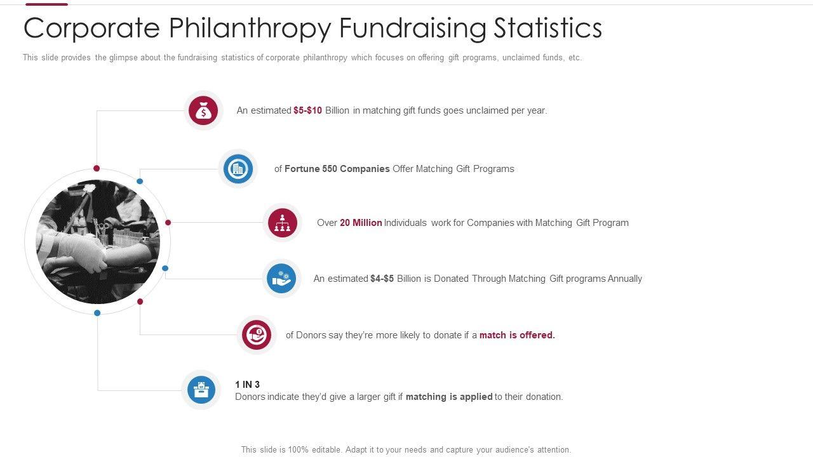Click the maroon donor match icon
813x457 pixels.
257,334
